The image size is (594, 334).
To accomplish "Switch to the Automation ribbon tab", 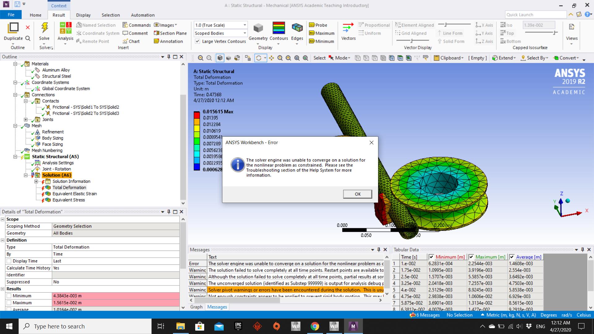I will [x=143, y=15].
